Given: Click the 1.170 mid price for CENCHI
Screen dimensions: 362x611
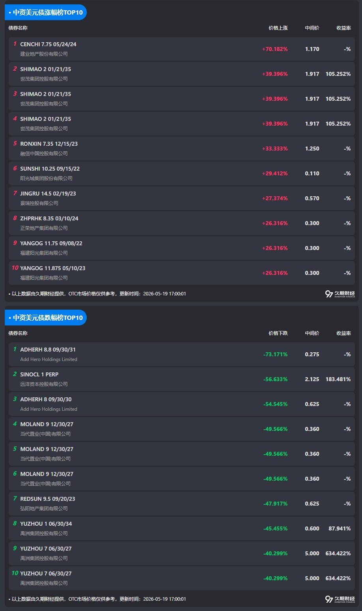Looking at the screenshot, I should pos(312,49).
